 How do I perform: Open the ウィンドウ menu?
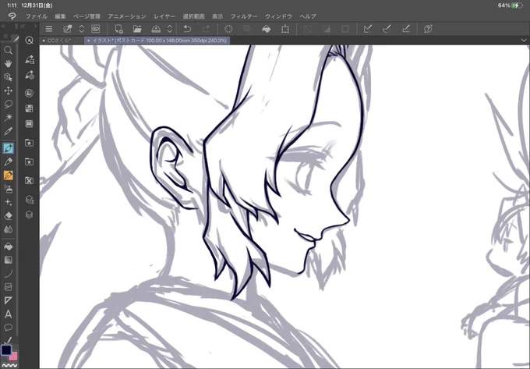(x=278, y=16)
